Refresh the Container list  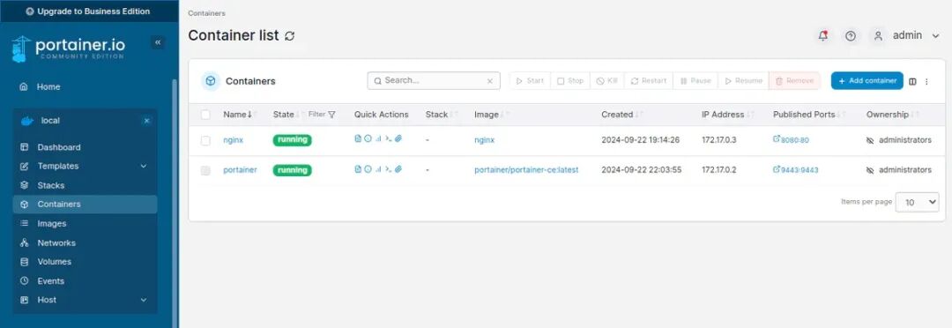290,36
